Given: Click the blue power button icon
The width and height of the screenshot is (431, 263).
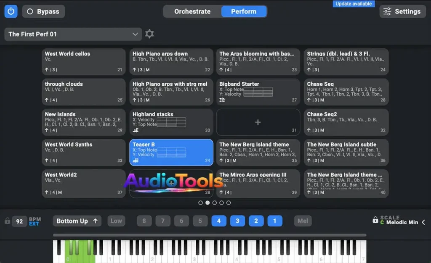Looking at the screenshot, I should (x=11, y=11).
